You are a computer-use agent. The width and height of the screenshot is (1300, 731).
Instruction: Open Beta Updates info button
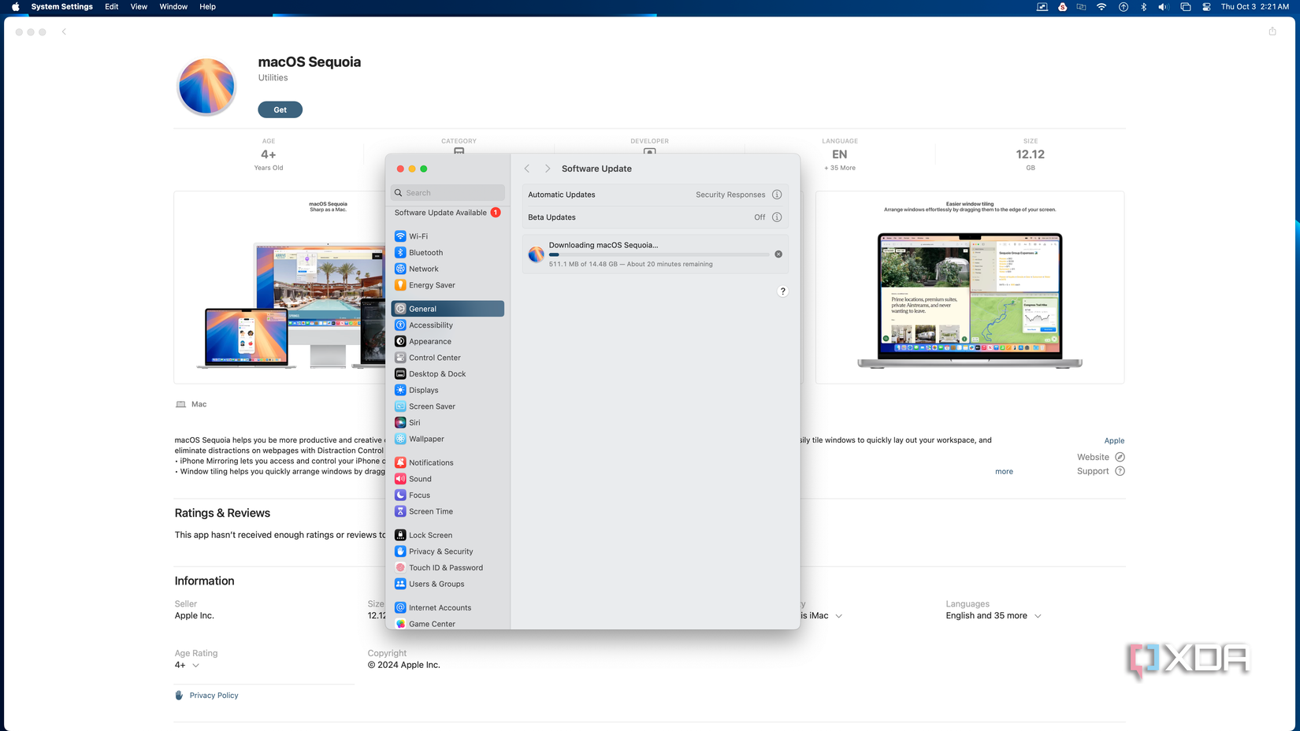tap(777, 217)
